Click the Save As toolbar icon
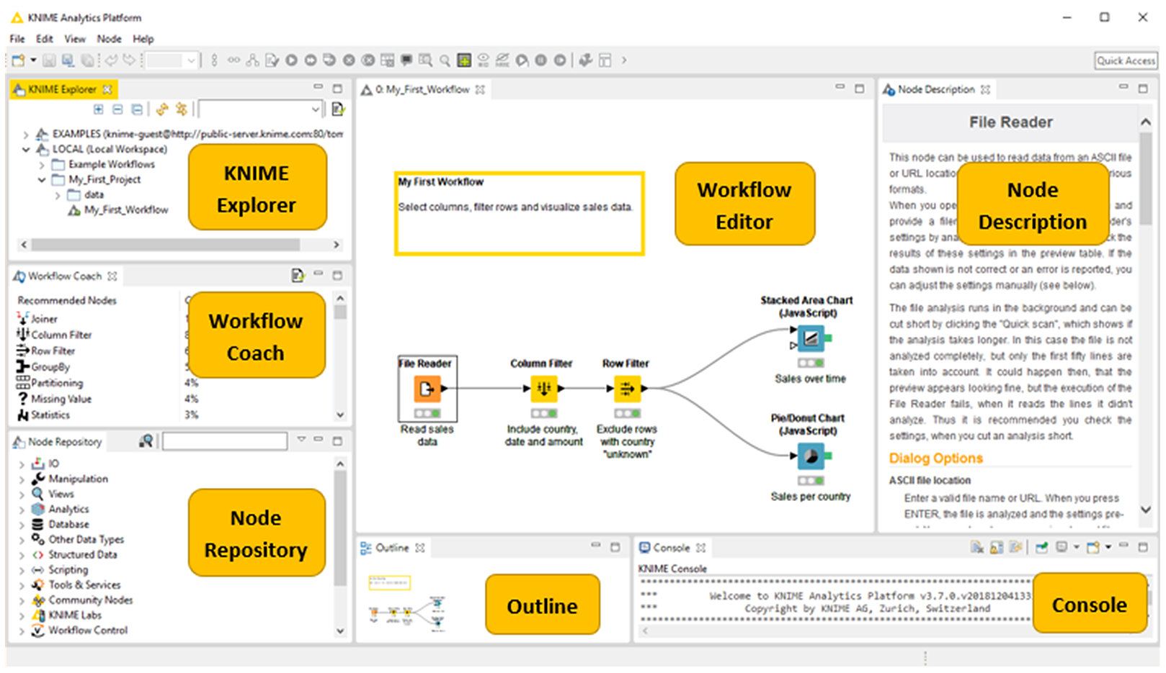1166x673 pixels. tap(68, 60)
